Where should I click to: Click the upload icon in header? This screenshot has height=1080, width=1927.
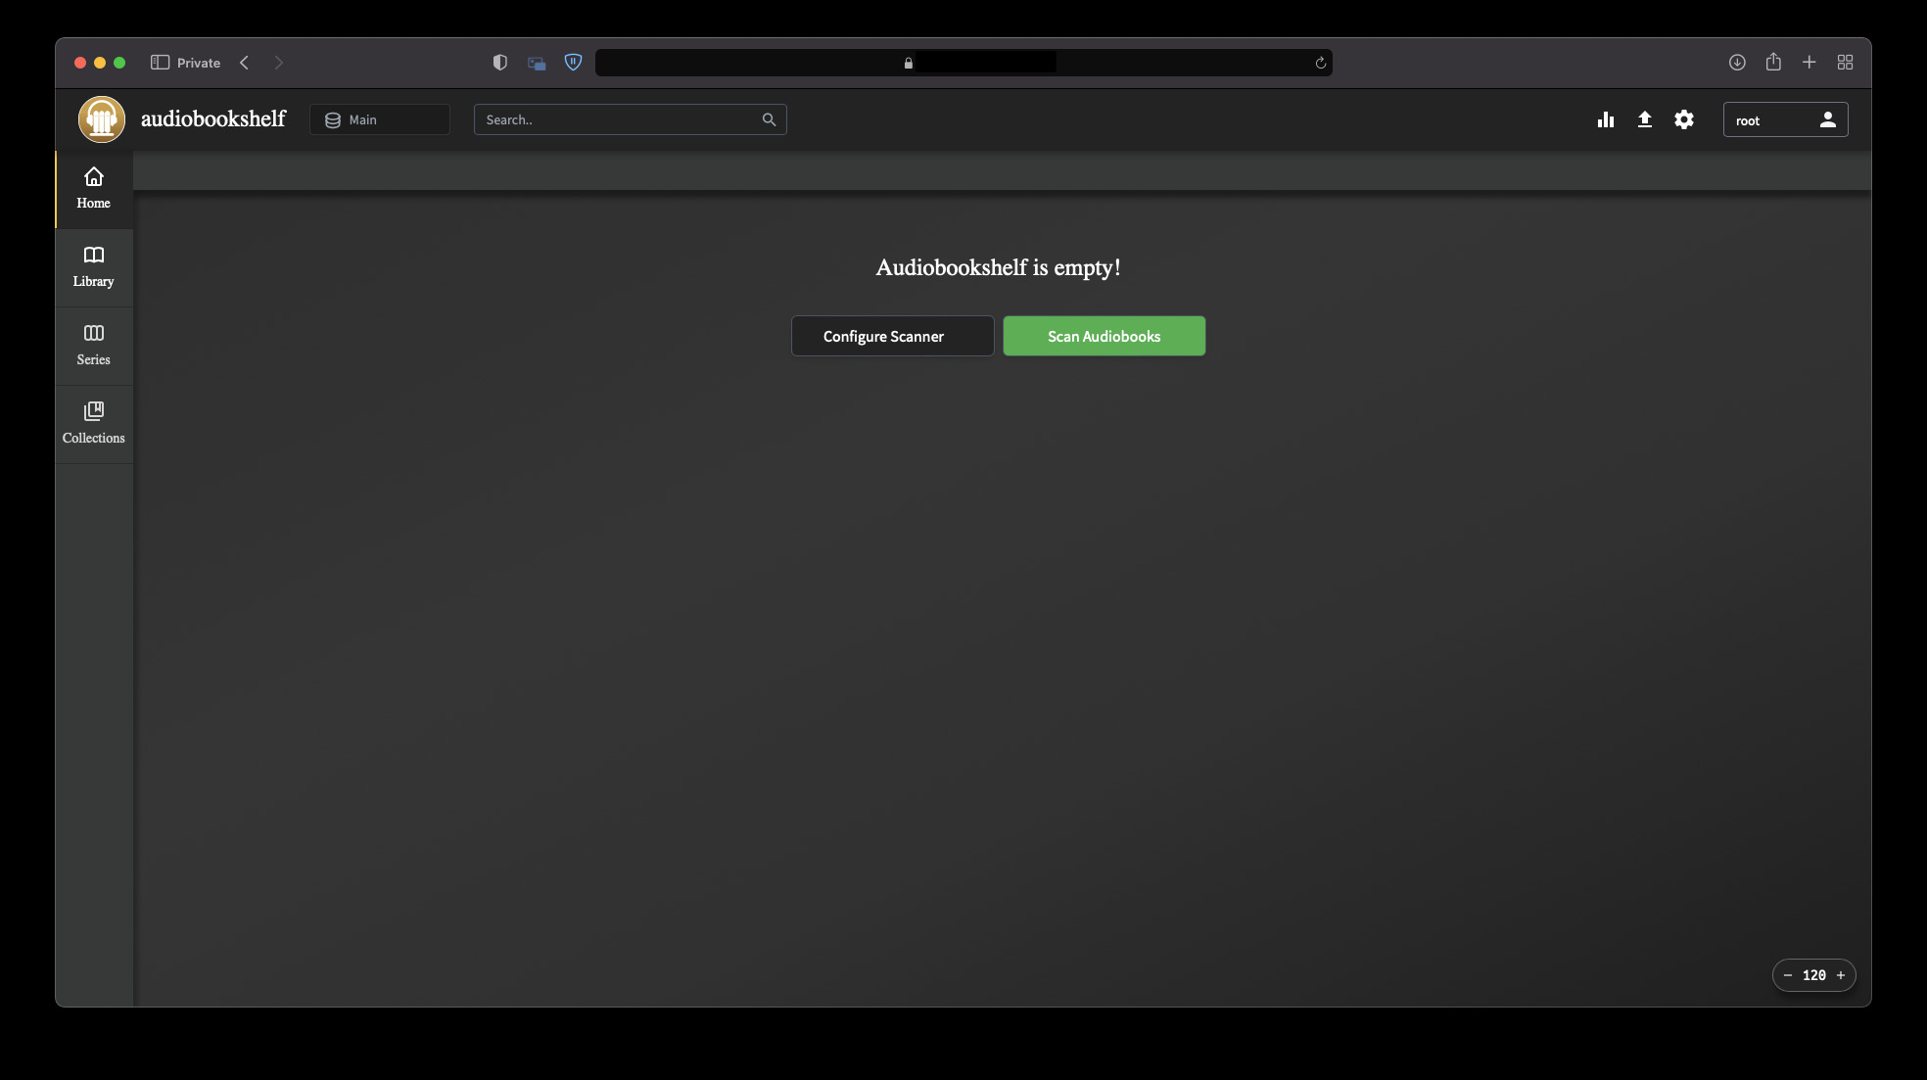1645,119
